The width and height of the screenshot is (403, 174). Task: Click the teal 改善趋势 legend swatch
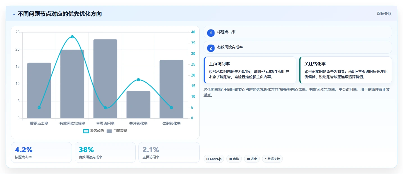pos(86,131)
